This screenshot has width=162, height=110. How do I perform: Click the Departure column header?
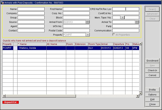119,44
